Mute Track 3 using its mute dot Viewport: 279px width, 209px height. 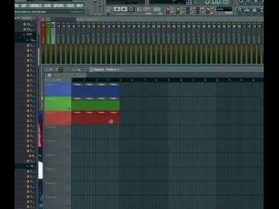click(69, 123)
